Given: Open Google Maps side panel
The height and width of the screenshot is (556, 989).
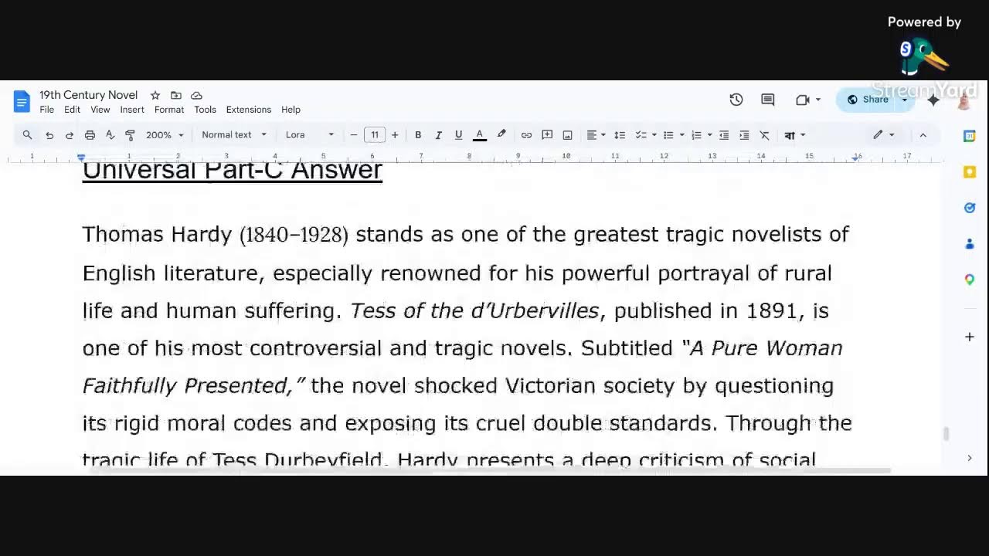Looking at the screenshot, I should [x=970, y=280].
